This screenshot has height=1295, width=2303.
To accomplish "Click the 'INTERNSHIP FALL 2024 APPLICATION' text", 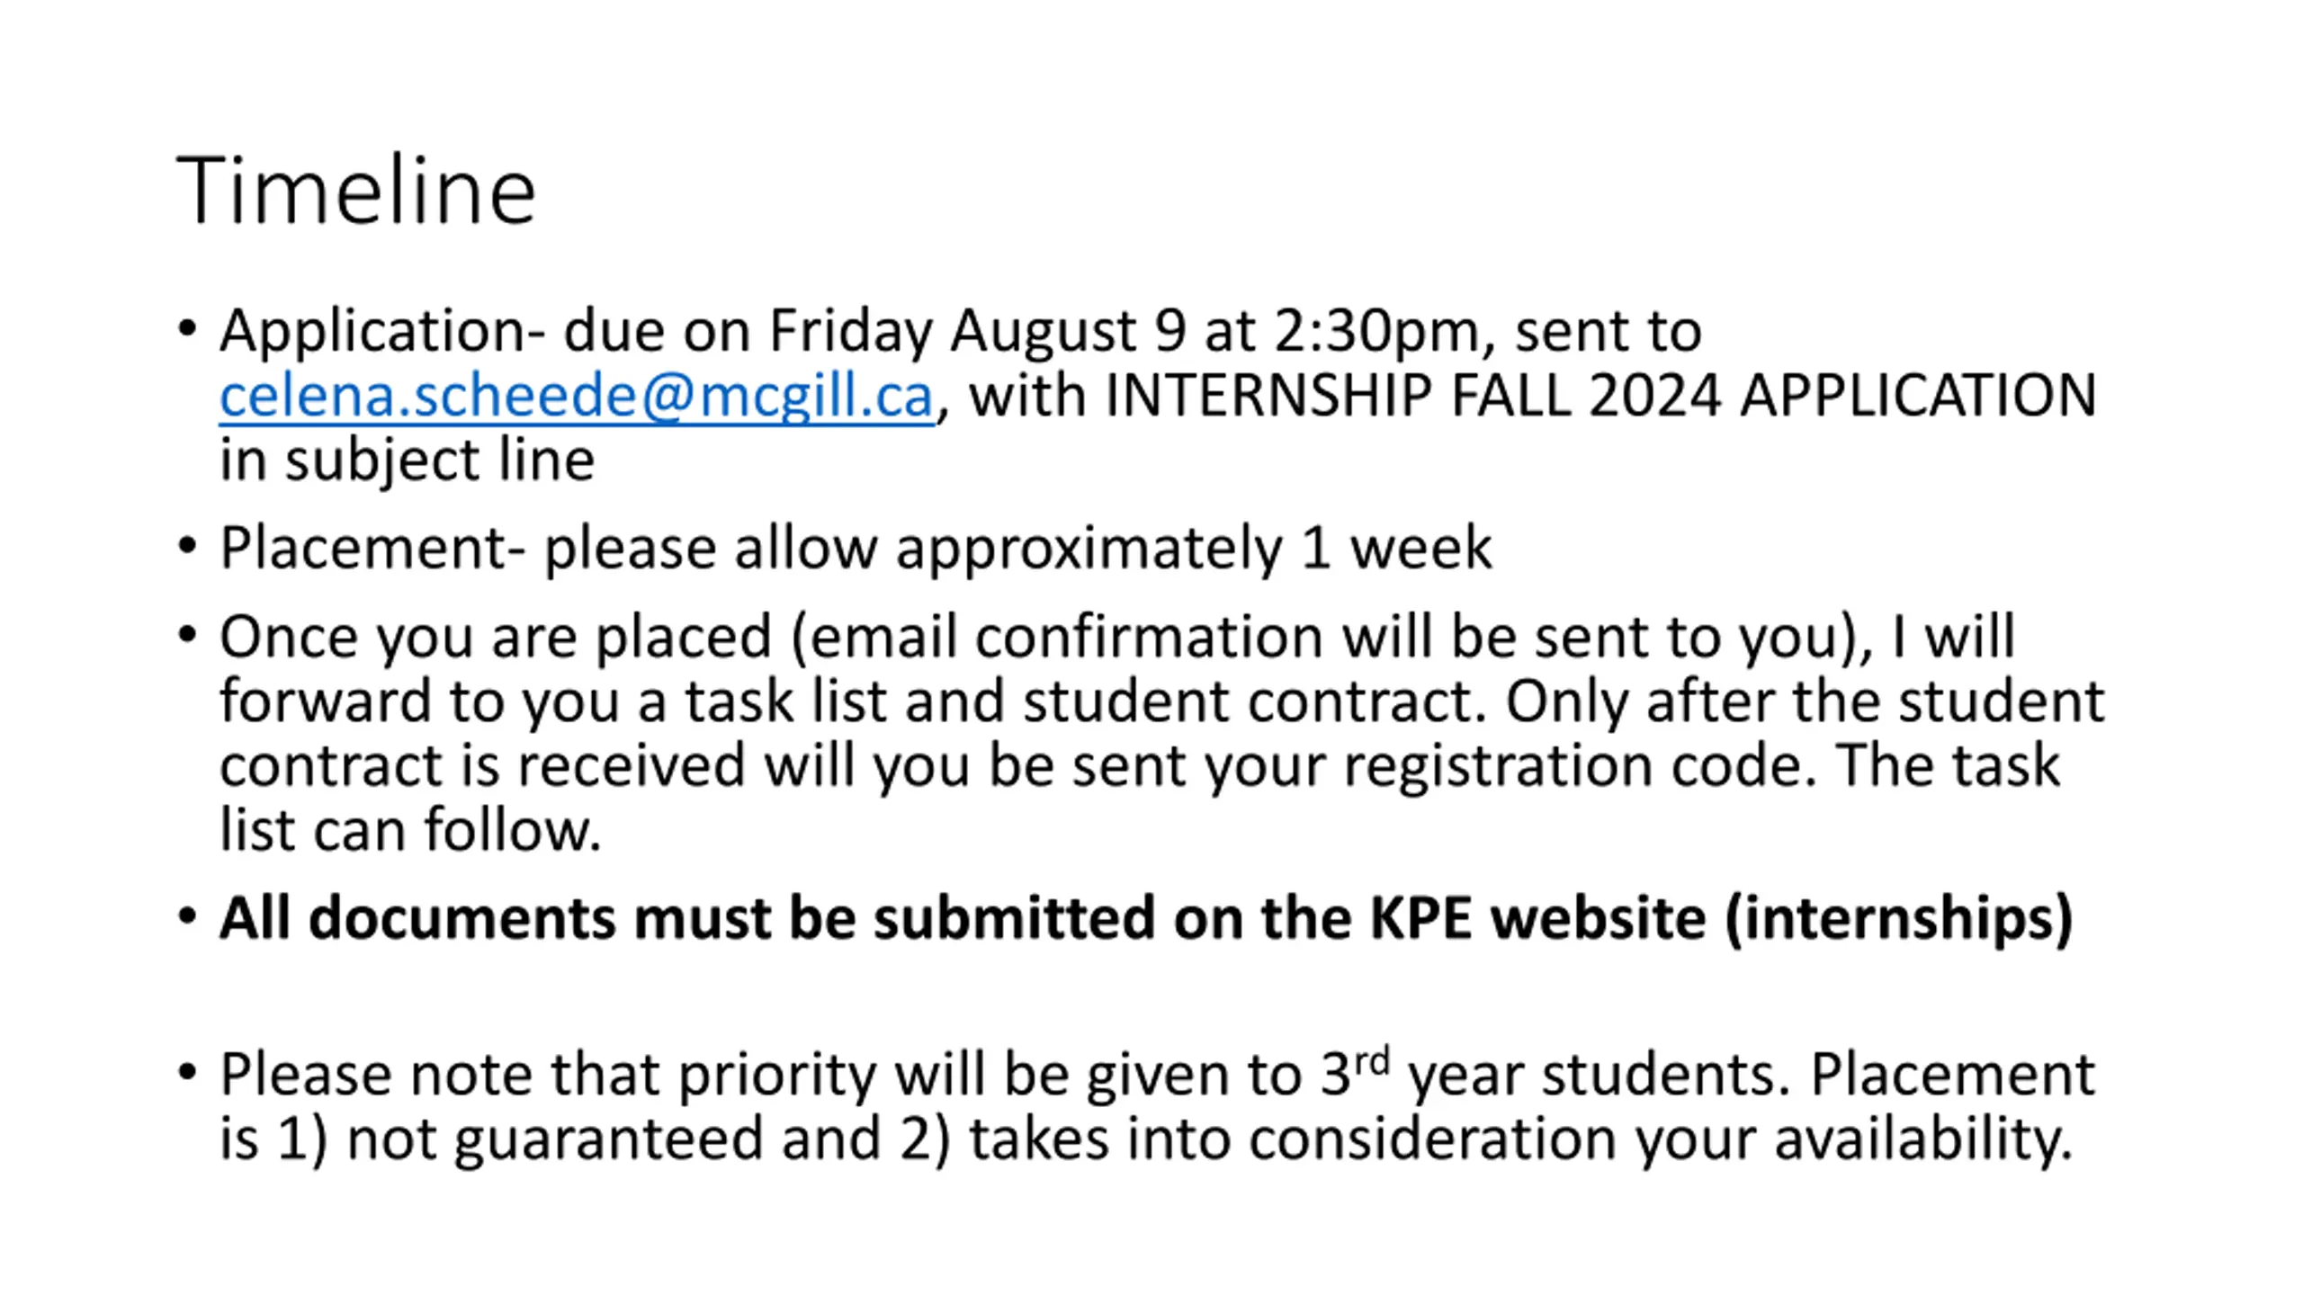I will [1601, 396].
